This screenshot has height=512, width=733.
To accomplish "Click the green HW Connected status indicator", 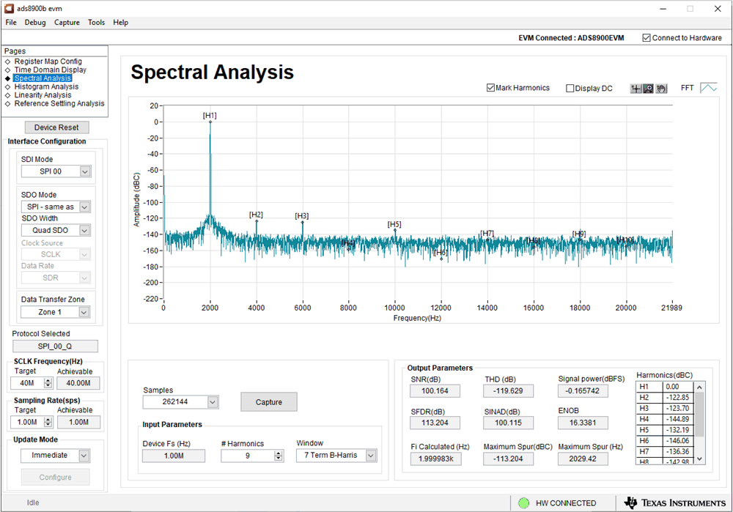I will tap(523, 503).
